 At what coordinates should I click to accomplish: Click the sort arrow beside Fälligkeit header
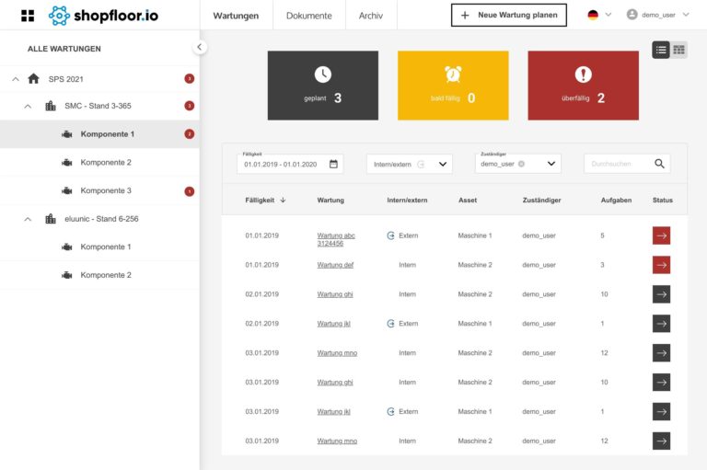point(283,200)
